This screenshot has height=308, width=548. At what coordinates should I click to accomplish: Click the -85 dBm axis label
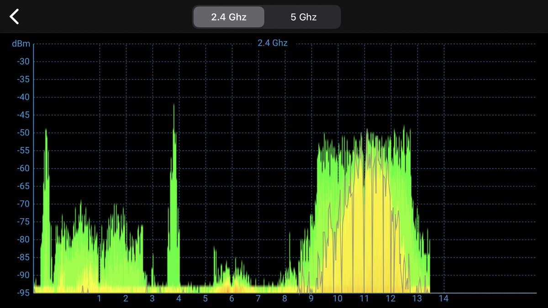(x=23, y=257)
